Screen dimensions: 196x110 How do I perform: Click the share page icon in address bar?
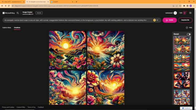(x=177, y=6)
